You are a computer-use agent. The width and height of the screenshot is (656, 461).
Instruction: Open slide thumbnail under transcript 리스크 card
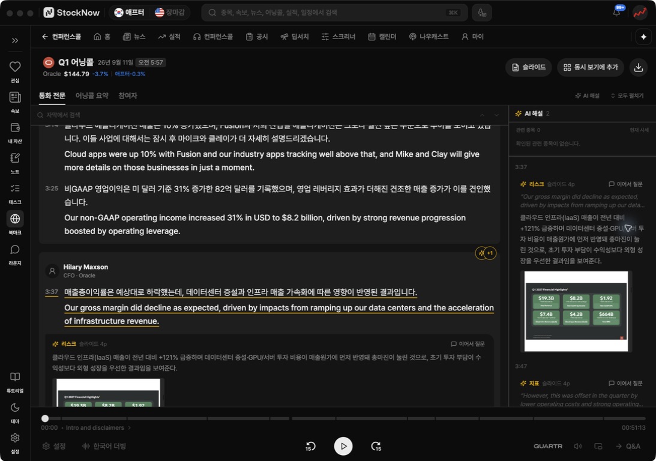click(109, 393)
